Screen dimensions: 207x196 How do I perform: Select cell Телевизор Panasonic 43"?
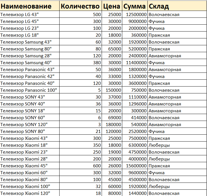click(x=29, y=69)
